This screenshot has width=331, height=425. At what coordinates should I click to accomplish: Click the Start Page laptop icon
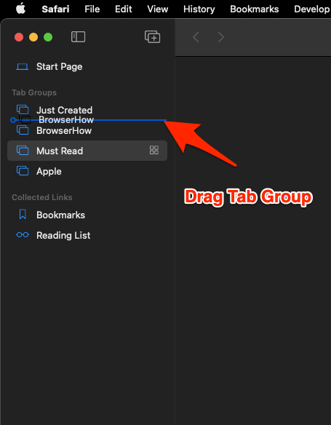pos(23,67)
